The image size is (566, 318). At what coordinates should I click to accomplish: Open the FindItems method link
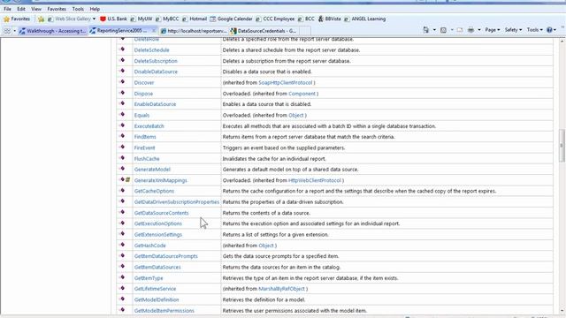coord(145,137)
